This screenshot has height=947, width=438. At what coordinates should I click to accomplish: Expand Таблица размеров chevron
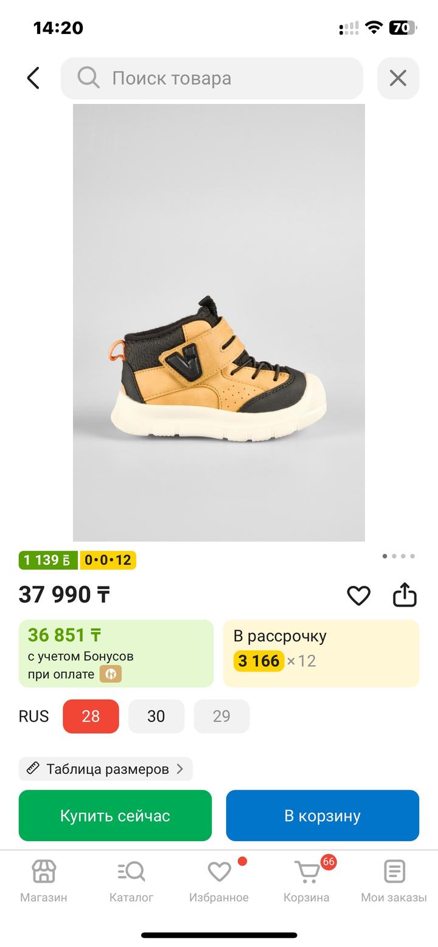180,769
